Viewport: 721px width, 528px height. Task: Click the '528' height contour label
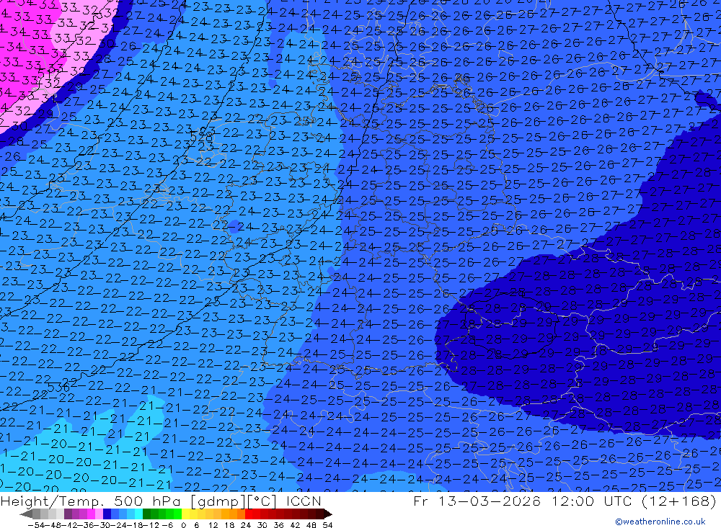click(x=201, y=136)
